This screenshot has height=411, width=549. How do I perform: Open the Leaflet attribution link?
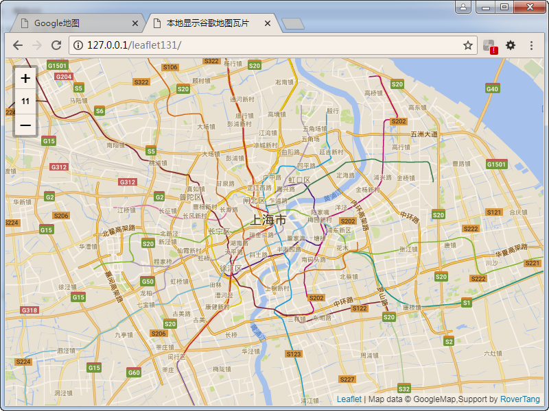pos(349,399)
